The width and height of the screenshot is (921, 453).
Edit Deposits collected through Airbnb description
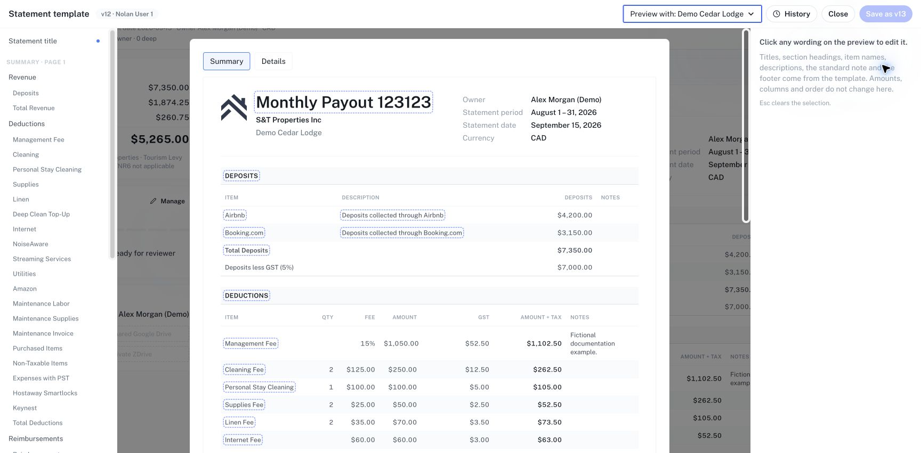(393, 216)
